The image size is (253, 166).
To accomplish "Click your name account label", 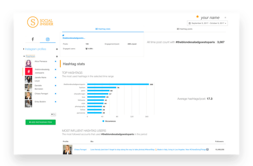I will pyautogui.click(x=210, y=17).
